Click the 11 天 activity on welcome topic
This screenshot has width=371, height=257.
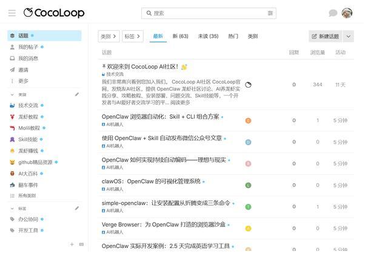341,85
